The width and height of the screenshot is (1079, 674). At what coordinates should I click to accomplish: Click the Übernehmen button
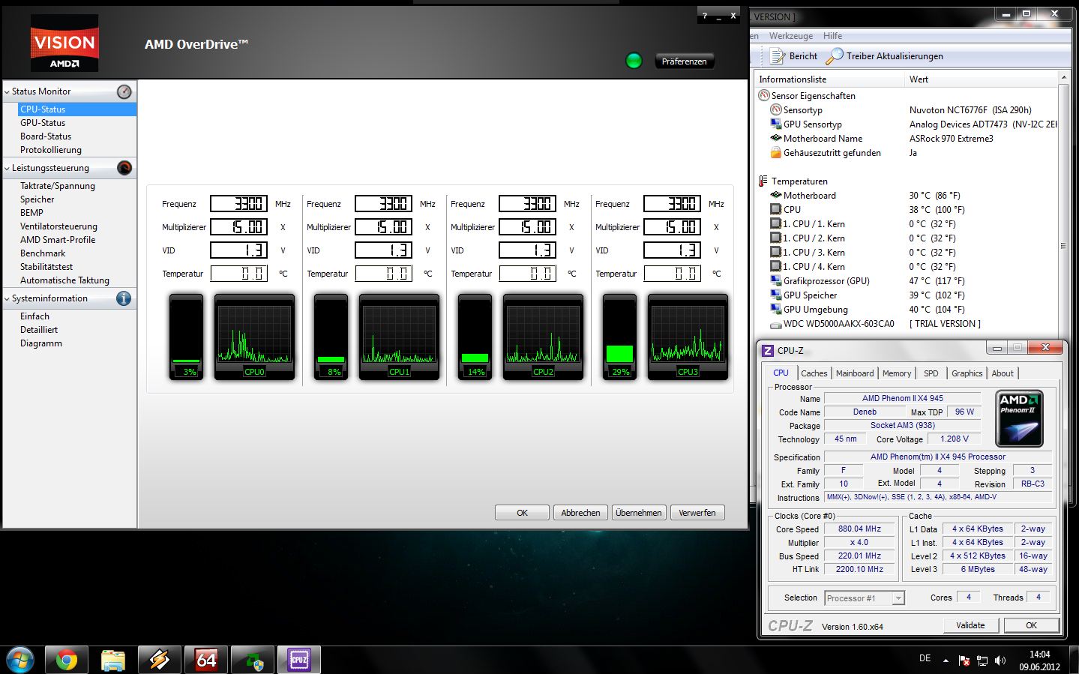tap(638, 513)
